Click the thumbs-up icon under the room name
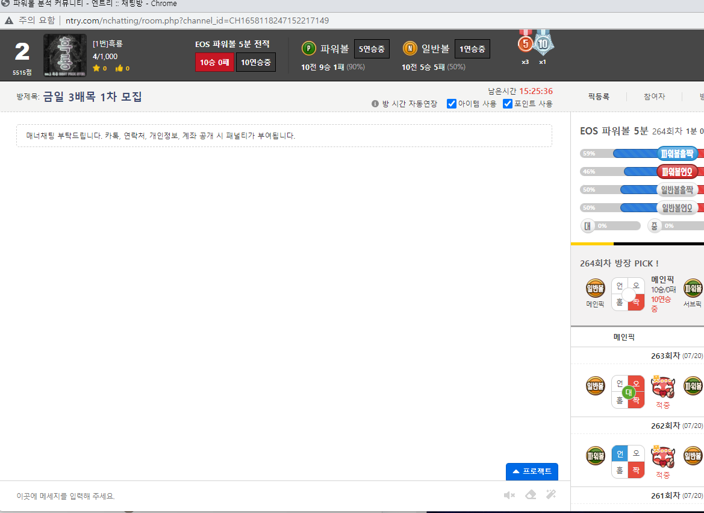Viewport: 704px width, 513px height. (x=119, y=68)
